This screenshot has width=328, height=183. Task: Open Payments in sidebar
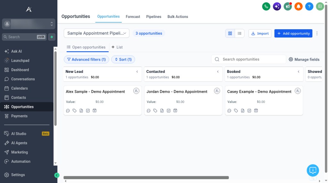(27, 116)
